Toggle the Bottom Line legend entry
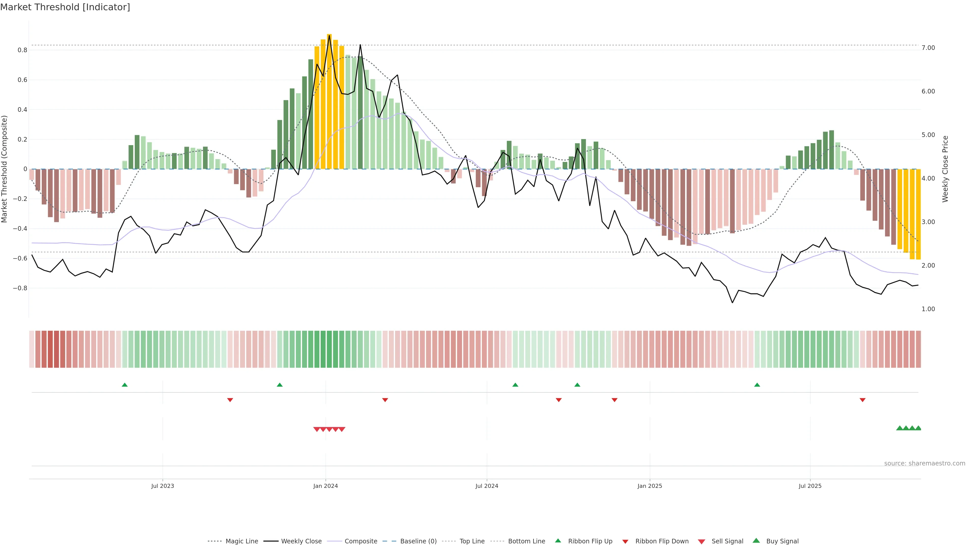This screenshot has width=978, height=550. tap(526, 541)
